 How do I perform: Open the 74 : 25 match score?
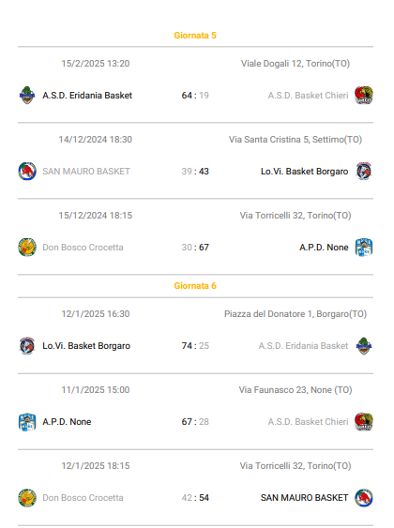coord(195,346)
